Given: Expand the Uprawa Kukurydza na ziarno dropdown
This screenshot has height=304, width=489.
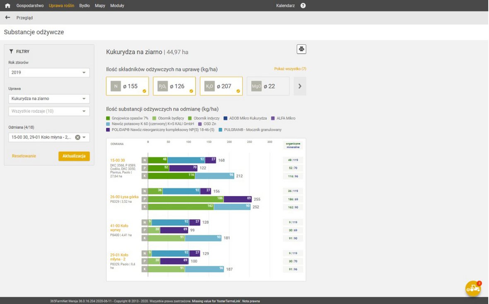Looking at the screenshot, I should (49, 99).
